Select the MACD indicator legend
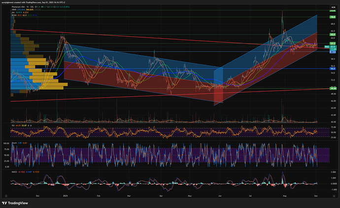Image resolution: width=340 pixels, height=208 pixels. coord(14,172)
